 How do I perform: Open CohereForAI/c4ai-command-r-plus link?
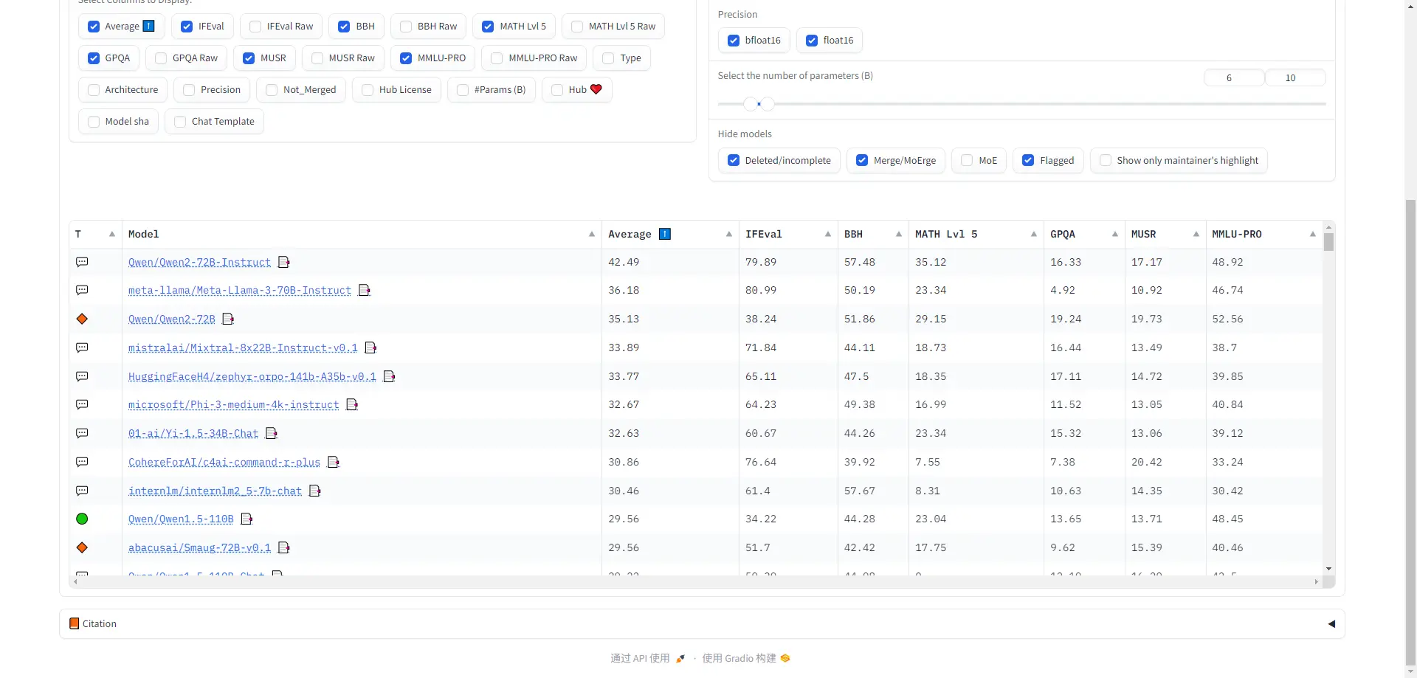224,462
